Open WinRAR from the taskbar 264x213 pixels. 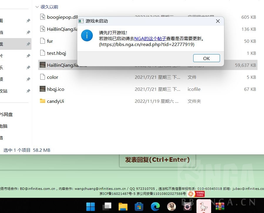(x=220, y=207)
